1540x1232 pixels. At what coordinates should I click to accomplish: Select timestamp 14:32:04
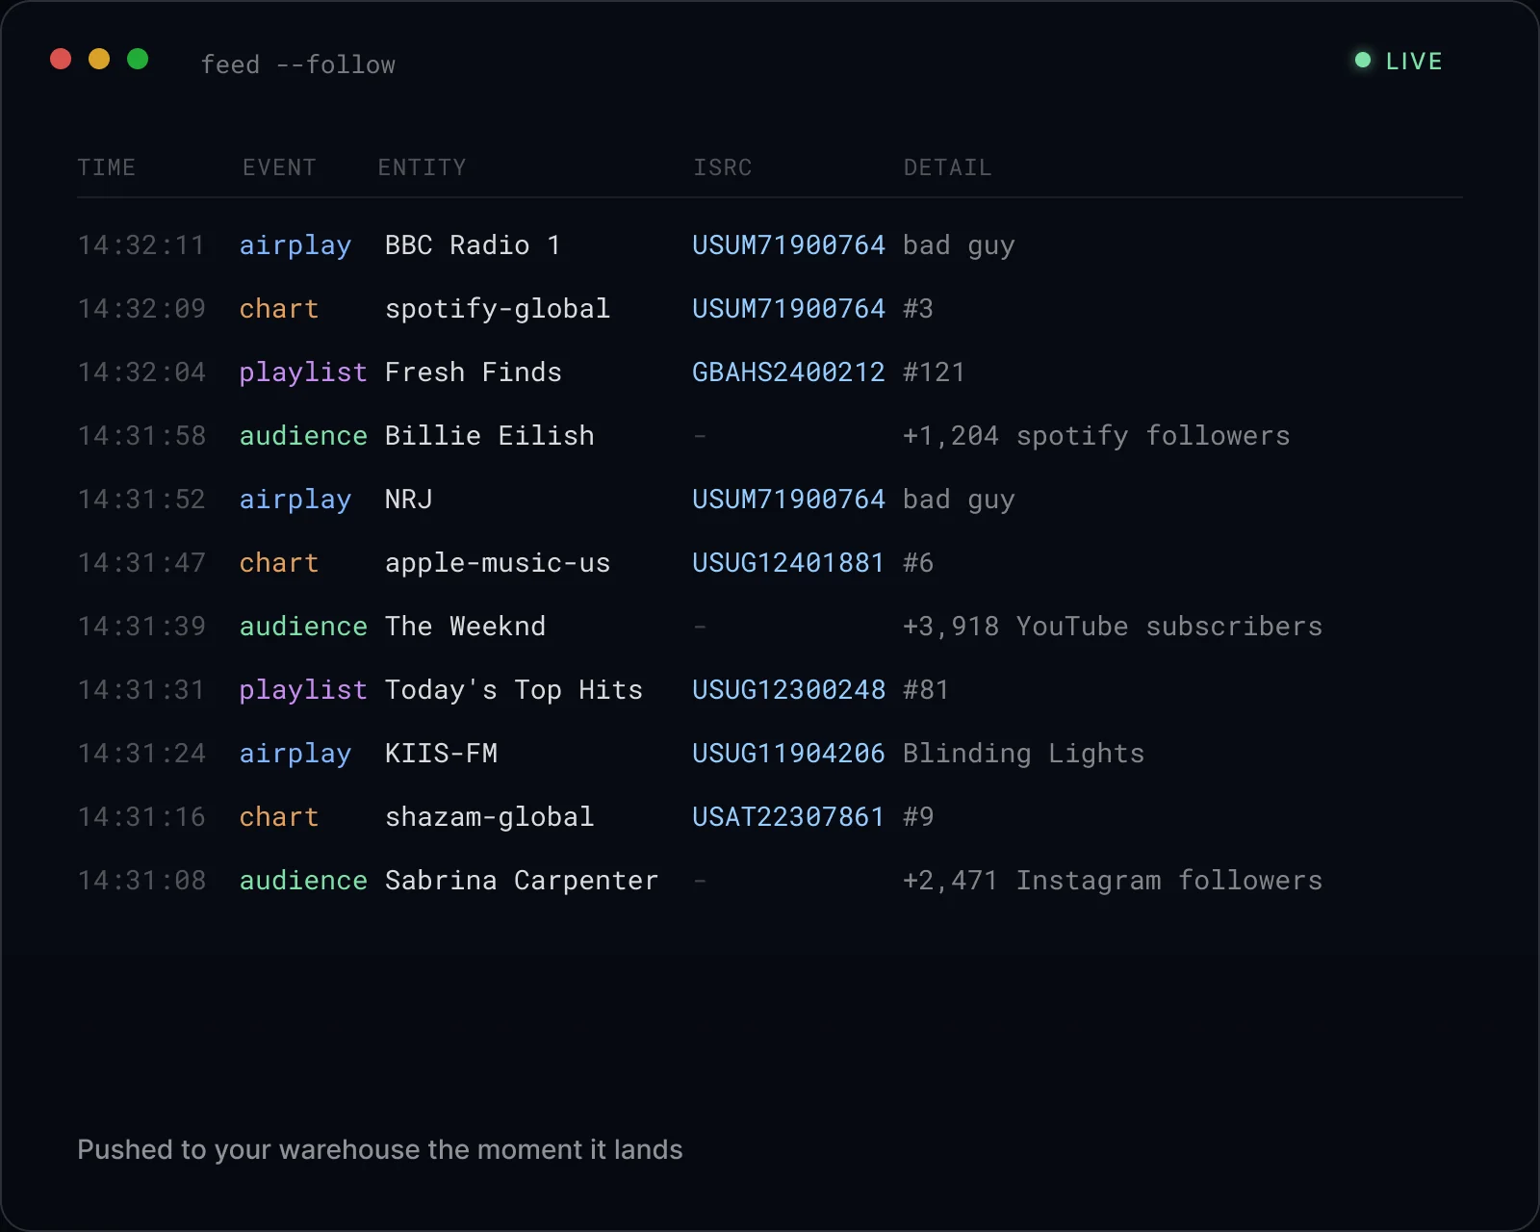[x=141, y=372]
